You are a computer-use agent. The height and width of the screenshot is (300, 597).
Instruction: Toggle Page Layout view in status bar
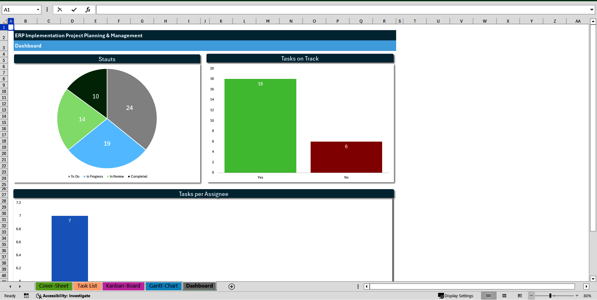tap(504, 296)
